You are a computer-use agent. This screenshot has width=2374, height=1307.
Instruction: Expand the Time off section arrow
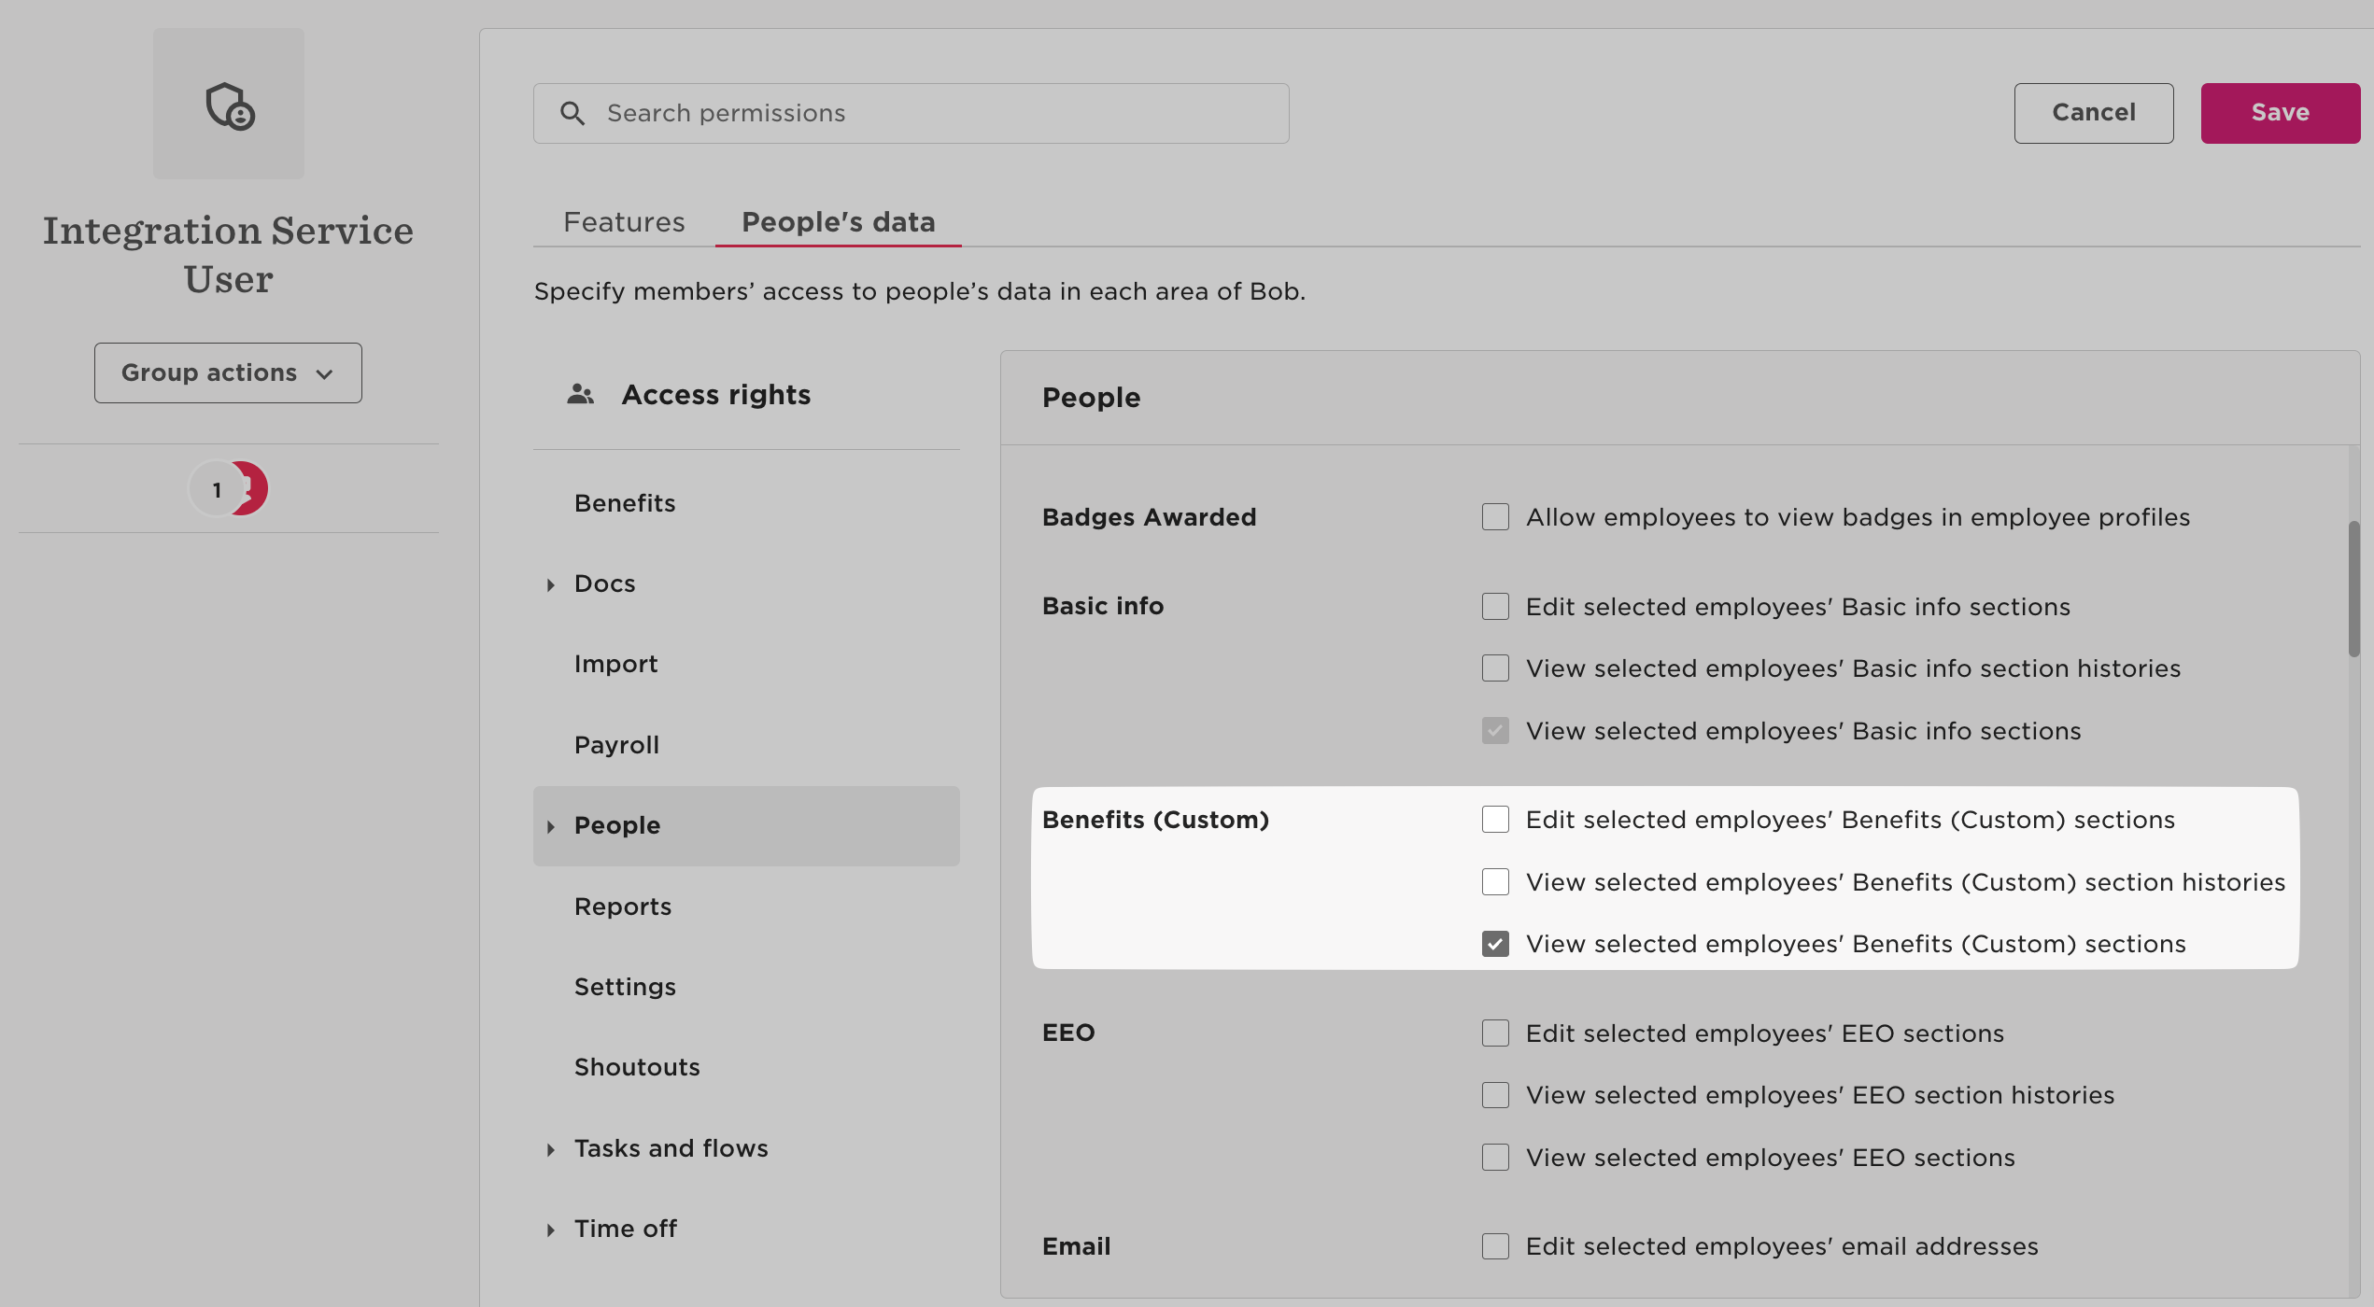pos(551,1230)
